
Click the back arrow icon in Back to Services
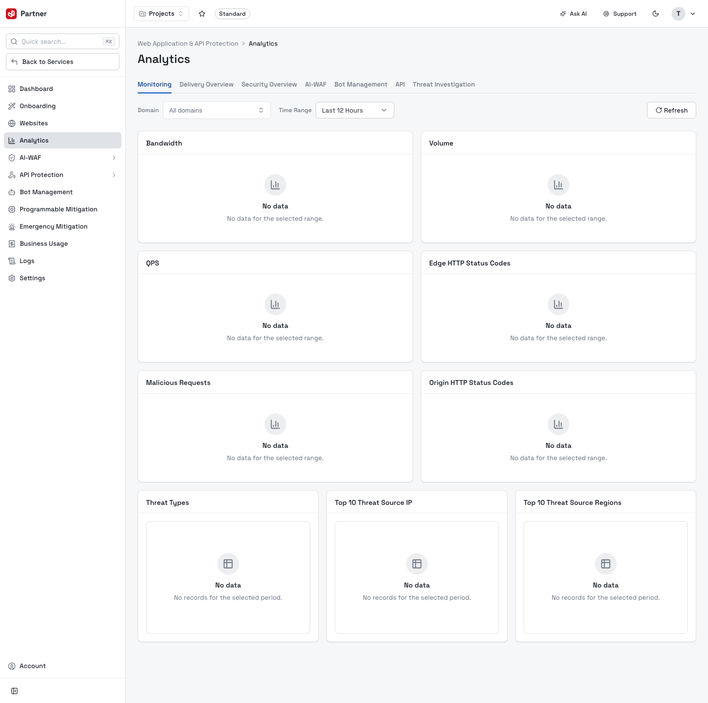14,62
